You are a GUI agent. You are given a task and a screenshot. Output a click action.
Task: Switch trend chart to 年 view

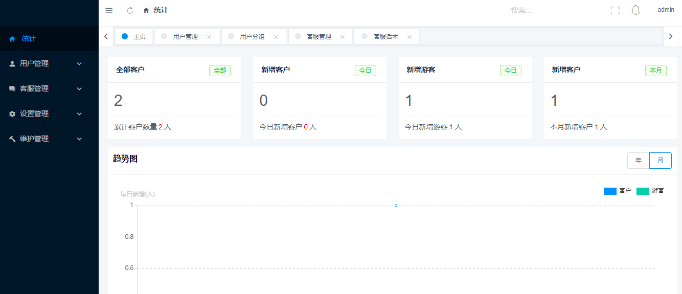(638, 160)
